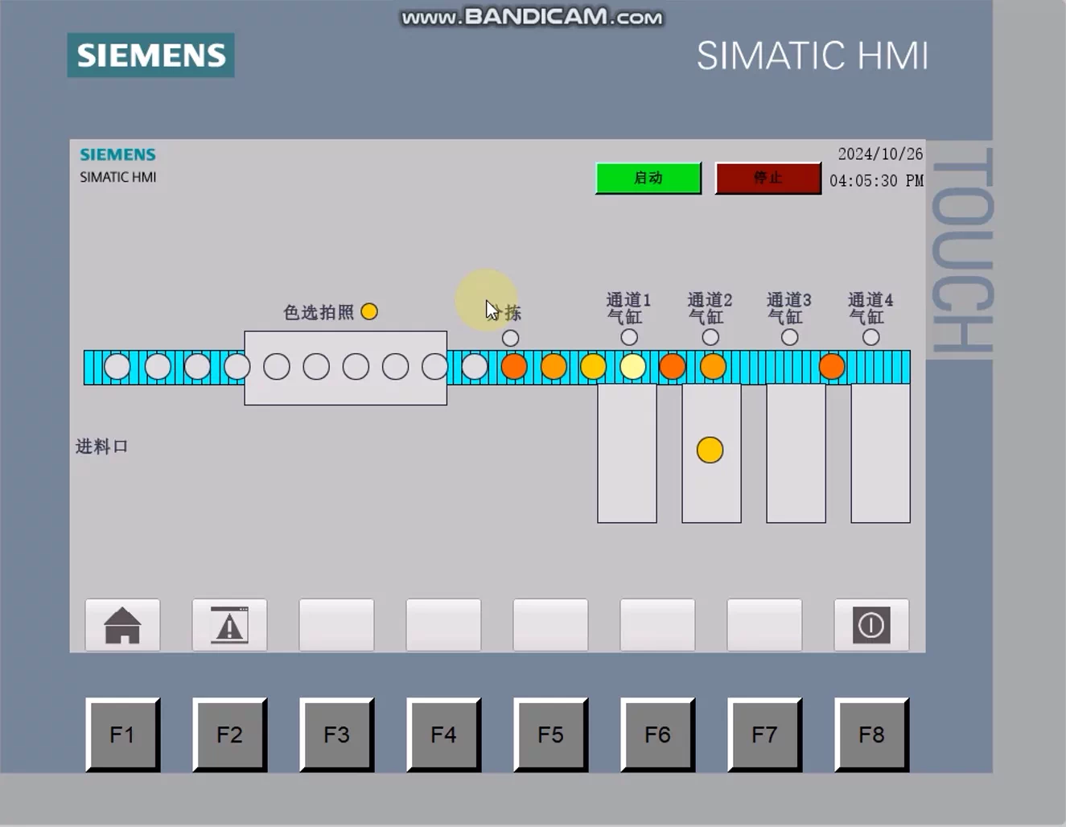Image resolution: width=1066 pixels, height=827 pixels.
Task: Click the 通道4 collection bin
Action: point(881,453)
